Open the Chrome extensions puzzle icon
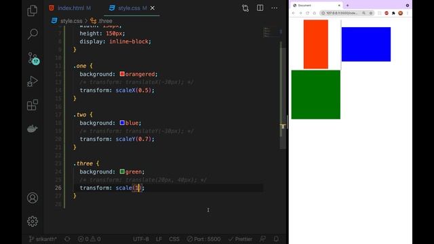Image resolution: width=434 pixels, height=244 pixels. pos(393,13)
